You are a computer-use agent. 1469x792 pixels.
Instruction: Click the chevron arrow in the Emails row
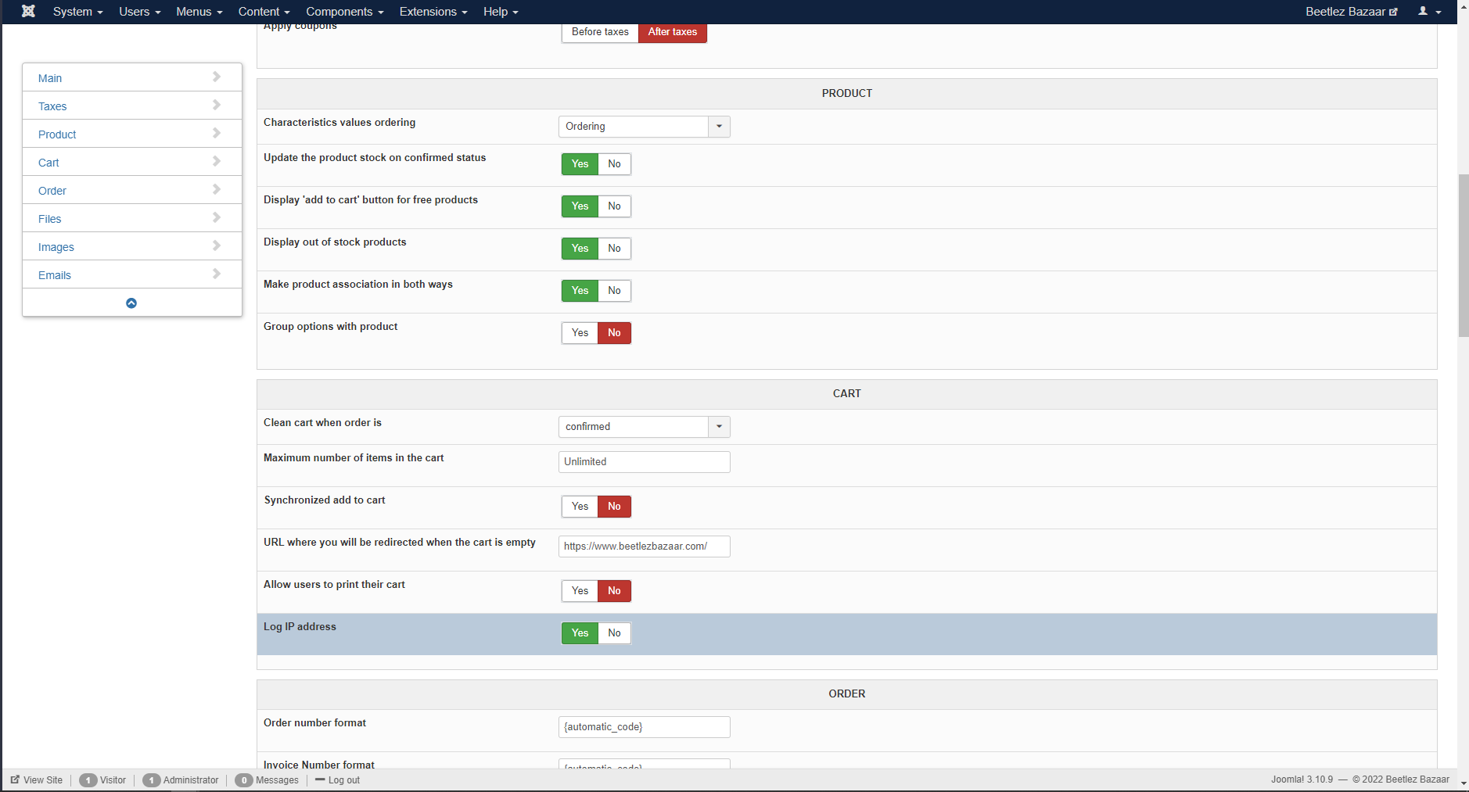click(x=217, y=274)
